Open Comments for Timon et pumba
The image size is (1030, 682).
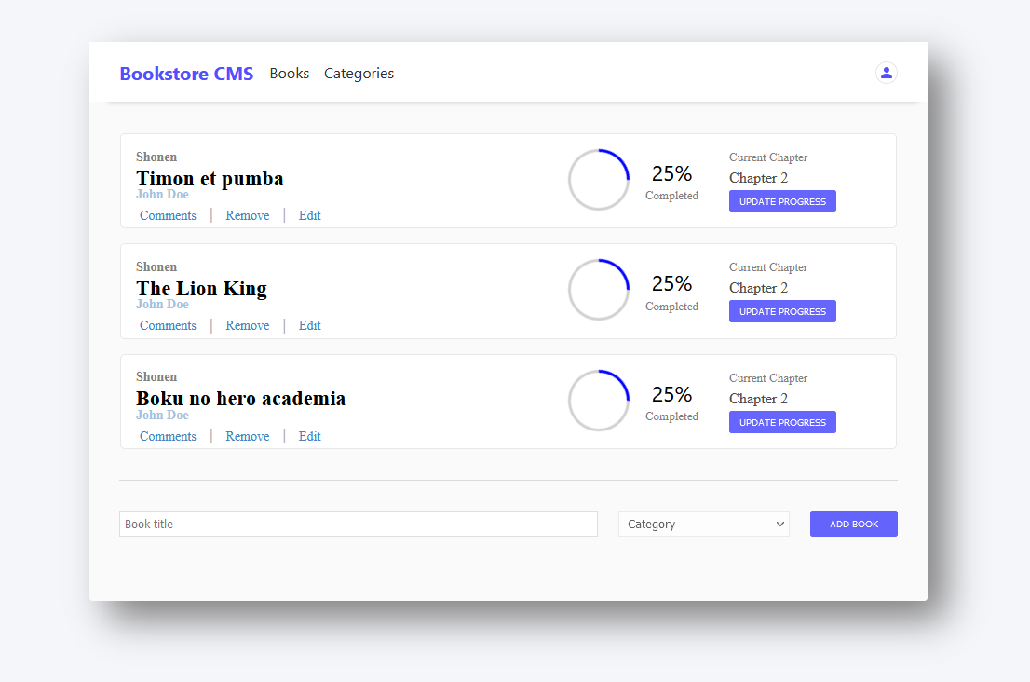168,215
